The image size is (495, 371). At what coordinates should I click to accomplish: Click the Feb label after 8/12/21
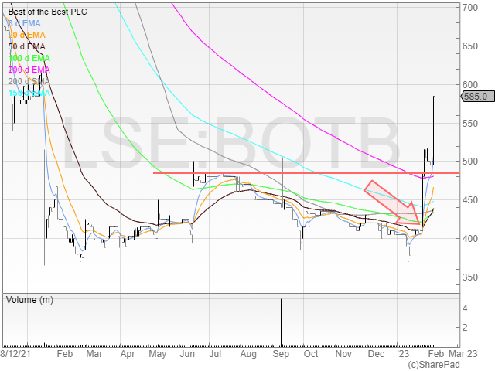[65, 354]
